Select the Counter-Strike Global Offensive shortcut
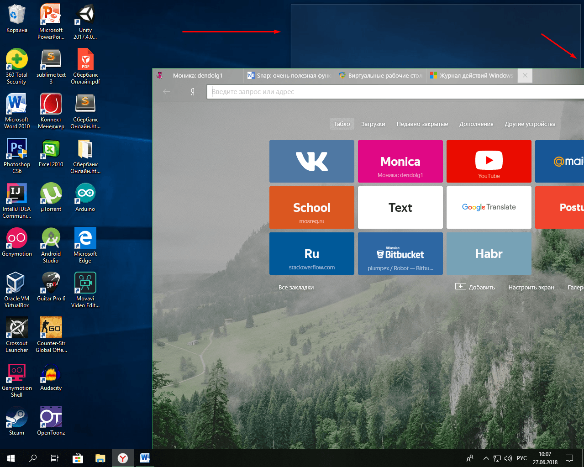This screenshot has width=584, height=467. pos(51,335)
